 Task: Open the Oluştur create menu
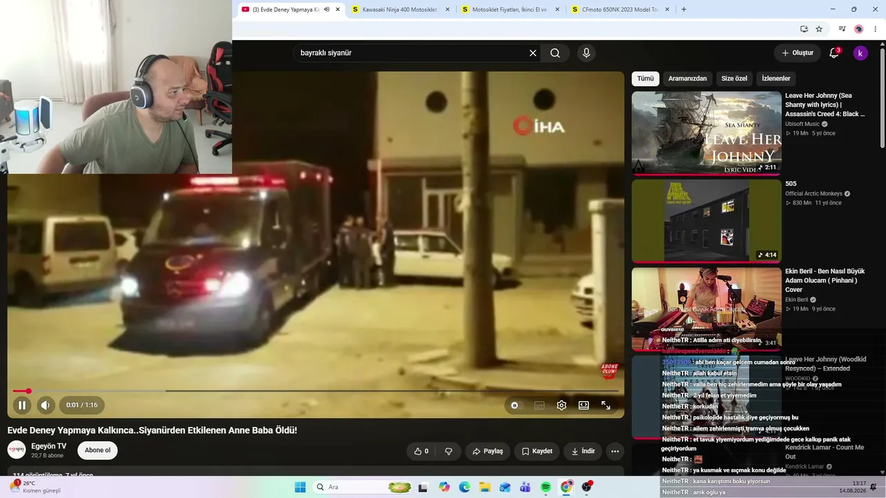coord(797,53)
